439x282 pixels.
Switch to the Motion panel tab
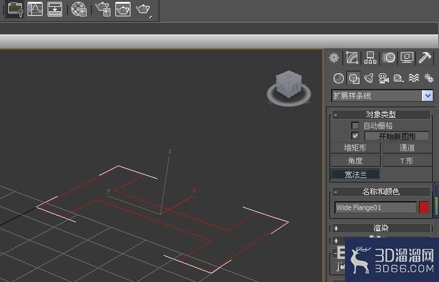389,58
